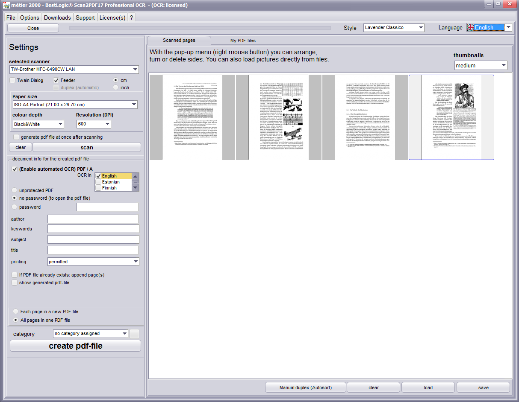The width and height of the screenshot is (519, 402).
Task: Select the fourth scanned page thumbnail
Action: click(451, 117)
